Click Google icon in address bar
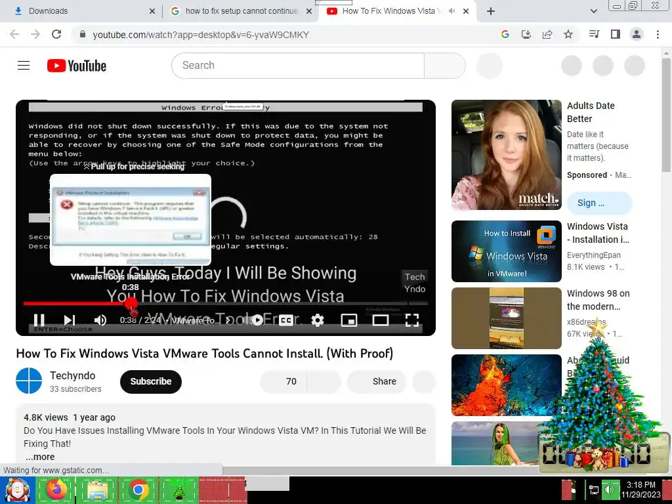Viewport: 672px width, 504px height. [x=505, y=34]
